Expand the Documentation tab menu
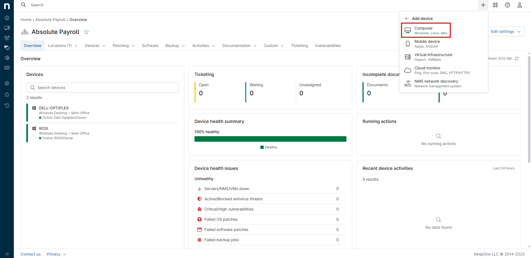The image size is (531, 258). tap(239, 46)
